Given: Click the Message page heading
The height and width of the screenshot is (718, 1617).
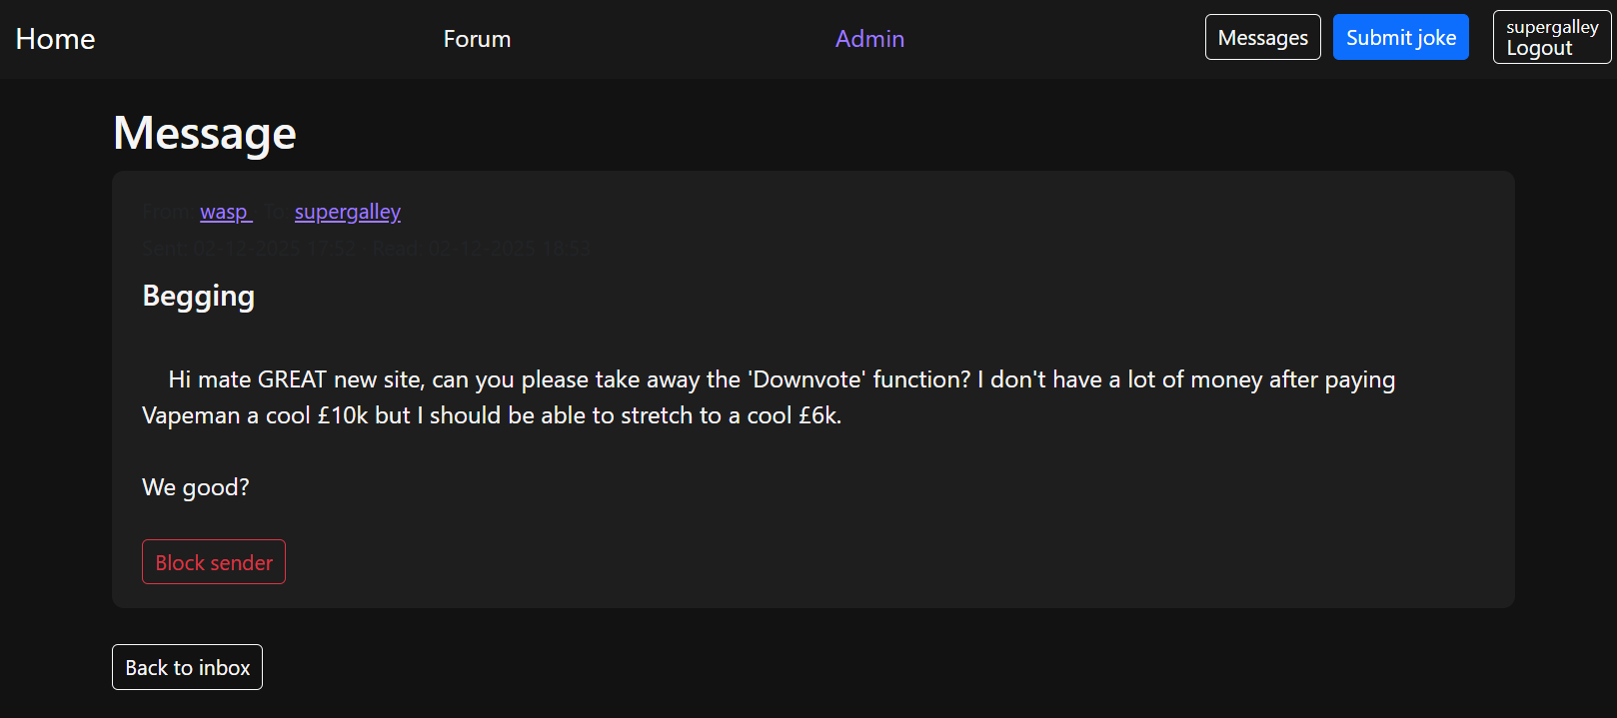Looking at the screenshot, I should (x=205, y=133).
